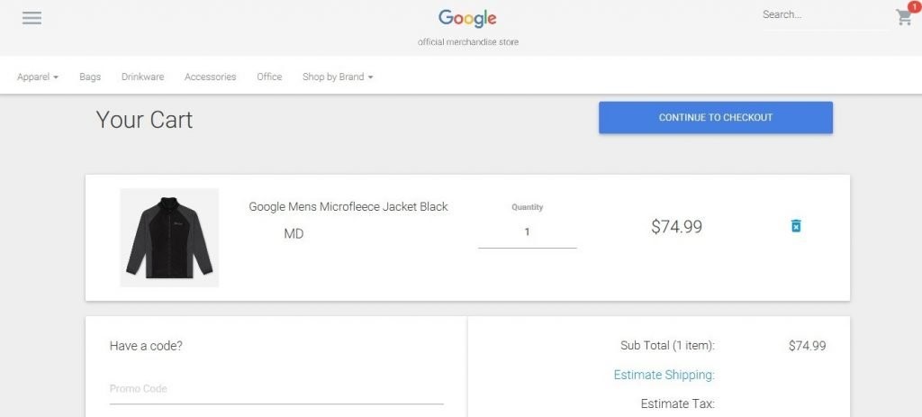Remove the jacket using the trash icon
Viewport: 922px width, 417px height.
(x=796, y=226)
